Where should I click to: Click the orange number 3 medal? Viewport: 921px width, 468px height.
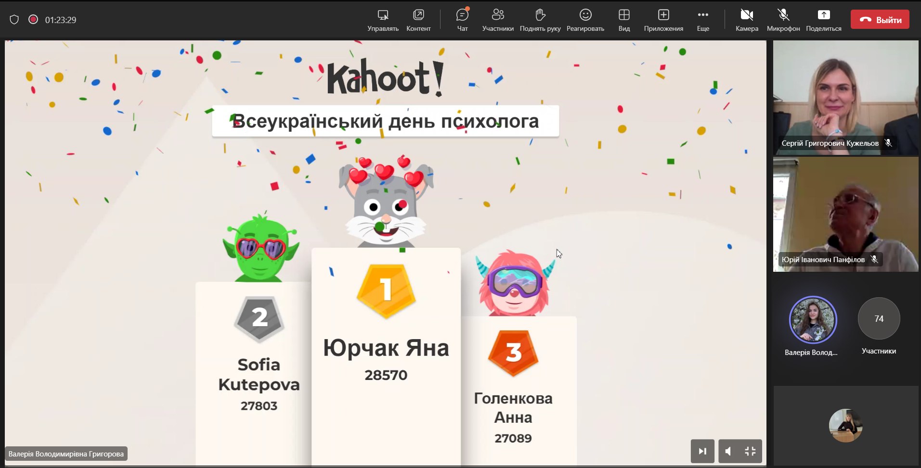(513, 353)
